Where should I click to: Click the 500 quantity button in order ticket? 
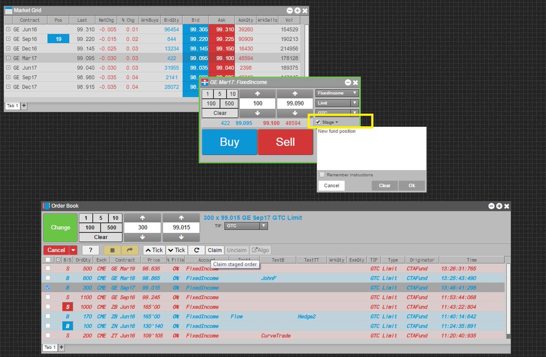(x=229, y=103)
